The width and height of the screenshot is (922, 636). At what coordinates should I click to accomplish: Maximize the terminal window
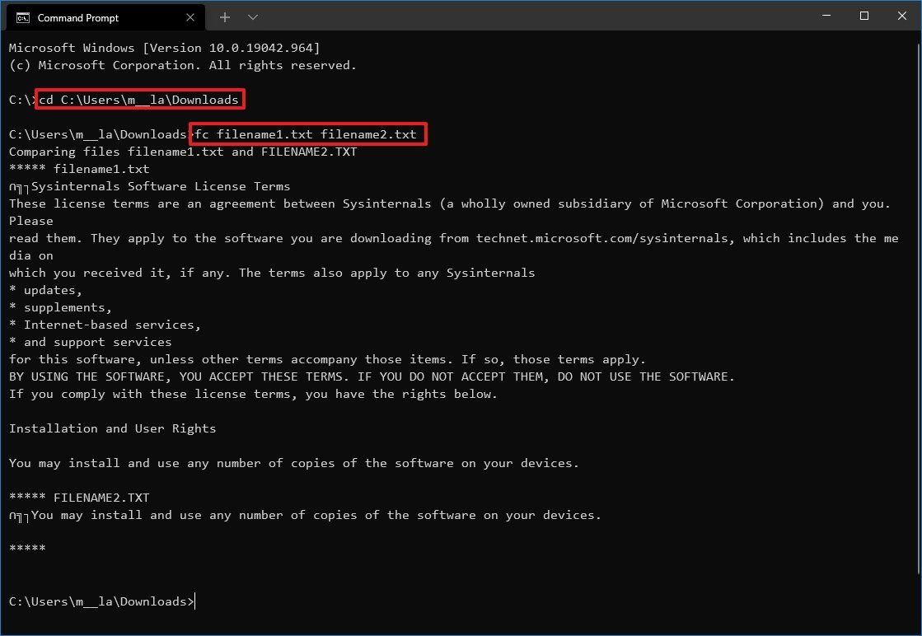864,16
